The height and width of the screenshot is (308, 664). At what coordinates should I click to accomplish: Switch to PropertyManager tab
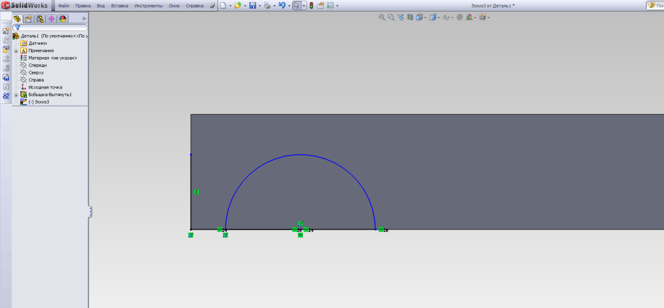(x=29, y=18)
